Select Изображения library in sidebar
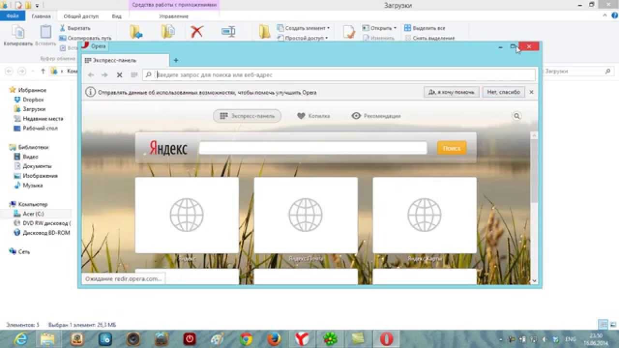Viewport: 619px width, 348px height. point(35,176)
